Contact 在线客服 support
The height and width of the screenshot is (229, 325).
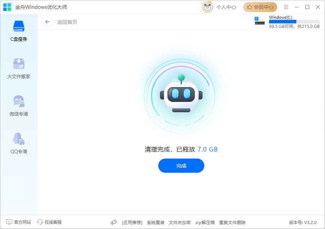tap(50, 222)
